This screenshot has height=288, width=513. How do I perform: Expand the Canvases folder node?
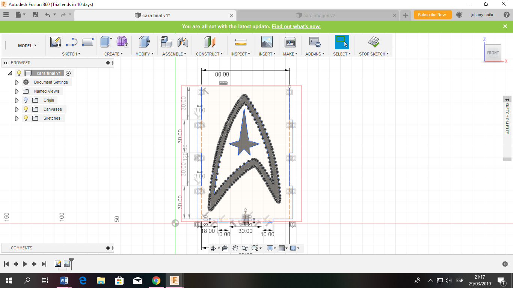(x=17, y=109)
